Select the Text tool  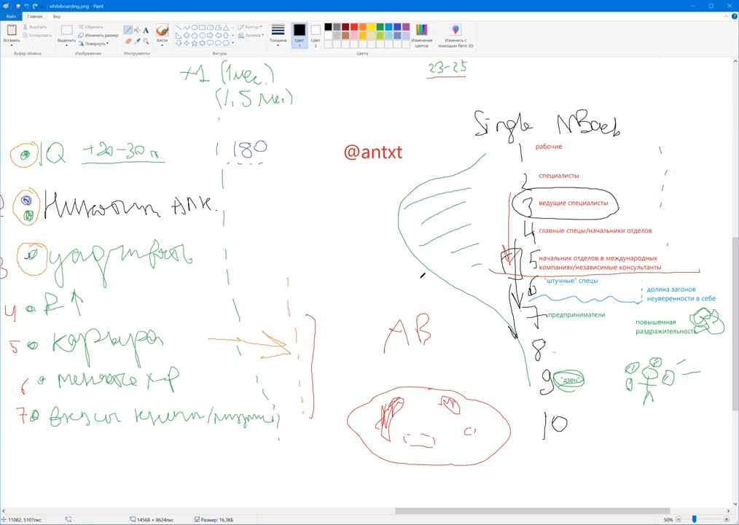click(146, 30)
